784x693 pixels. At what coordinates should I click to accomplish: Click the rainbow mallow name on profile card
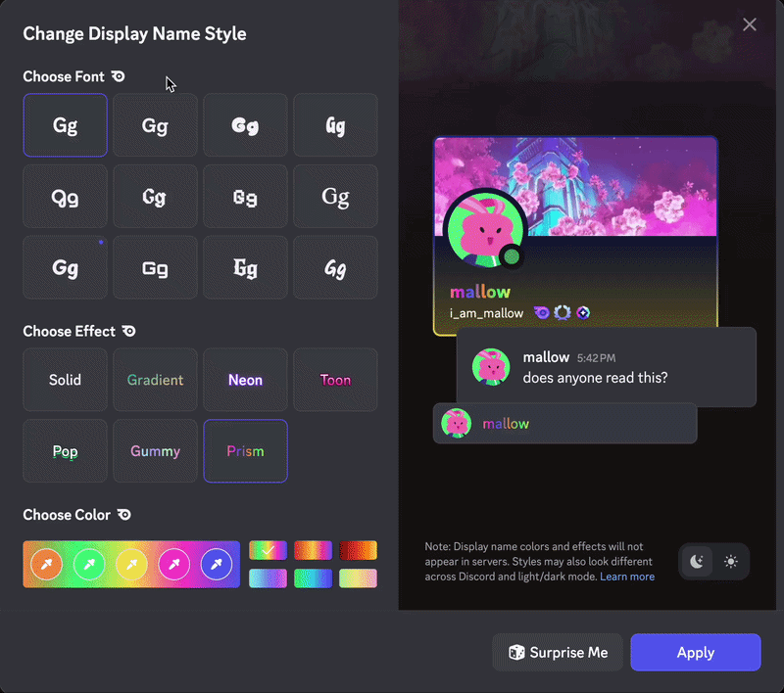click(x=480, y=292)
